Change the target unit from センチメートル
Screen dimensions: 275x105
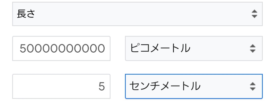coord(194,86)
